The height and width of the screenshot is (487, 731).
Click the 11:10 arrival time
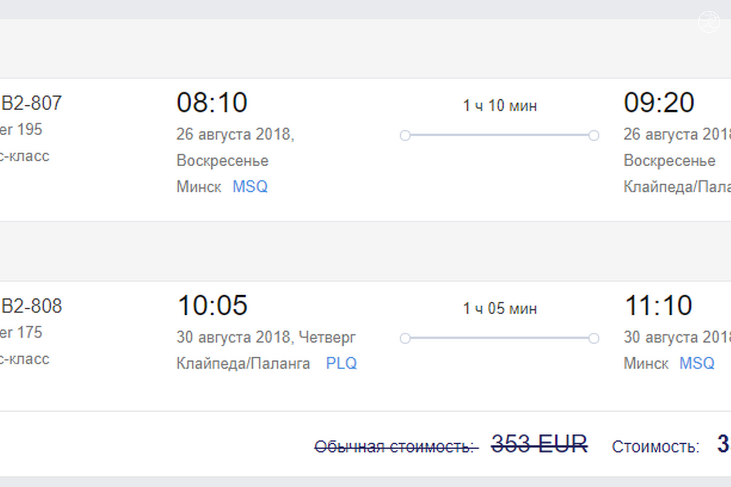click(658, 306)
